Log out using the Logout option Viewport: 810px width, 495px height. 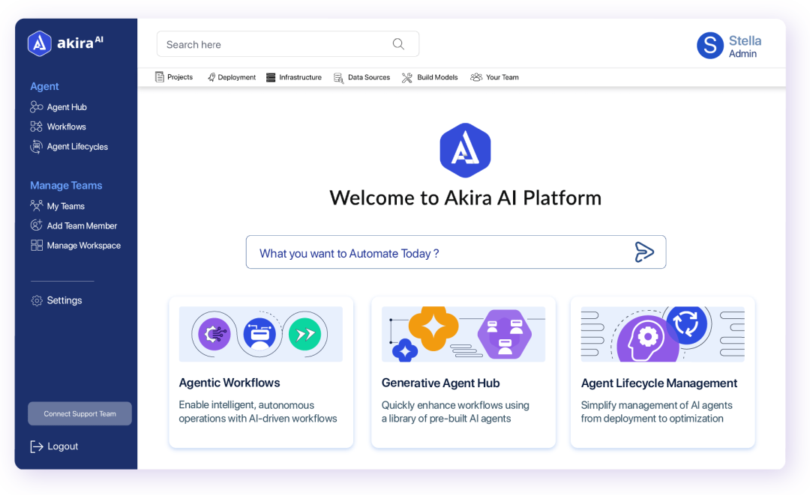coord(54,446)
